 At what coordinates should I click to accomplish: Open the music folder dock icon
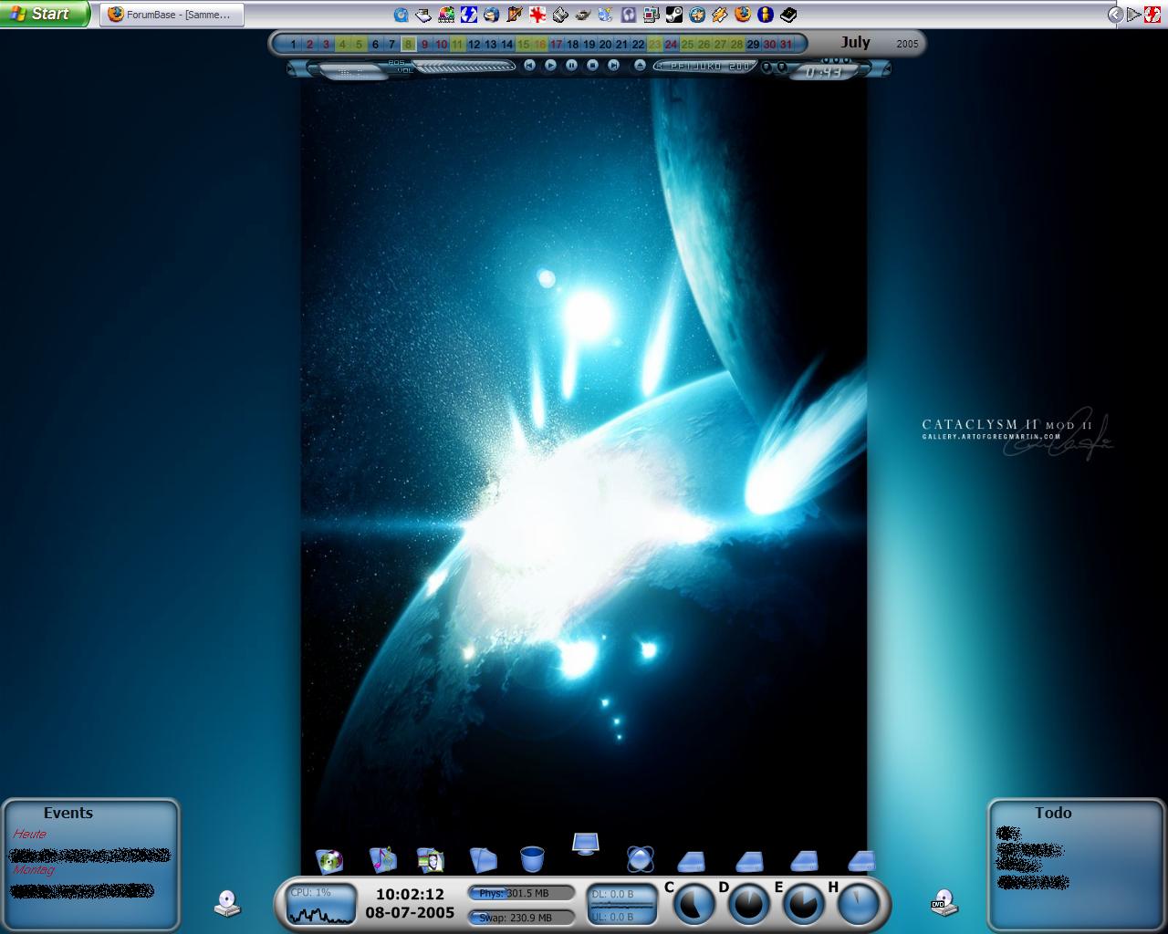[382, 859]
